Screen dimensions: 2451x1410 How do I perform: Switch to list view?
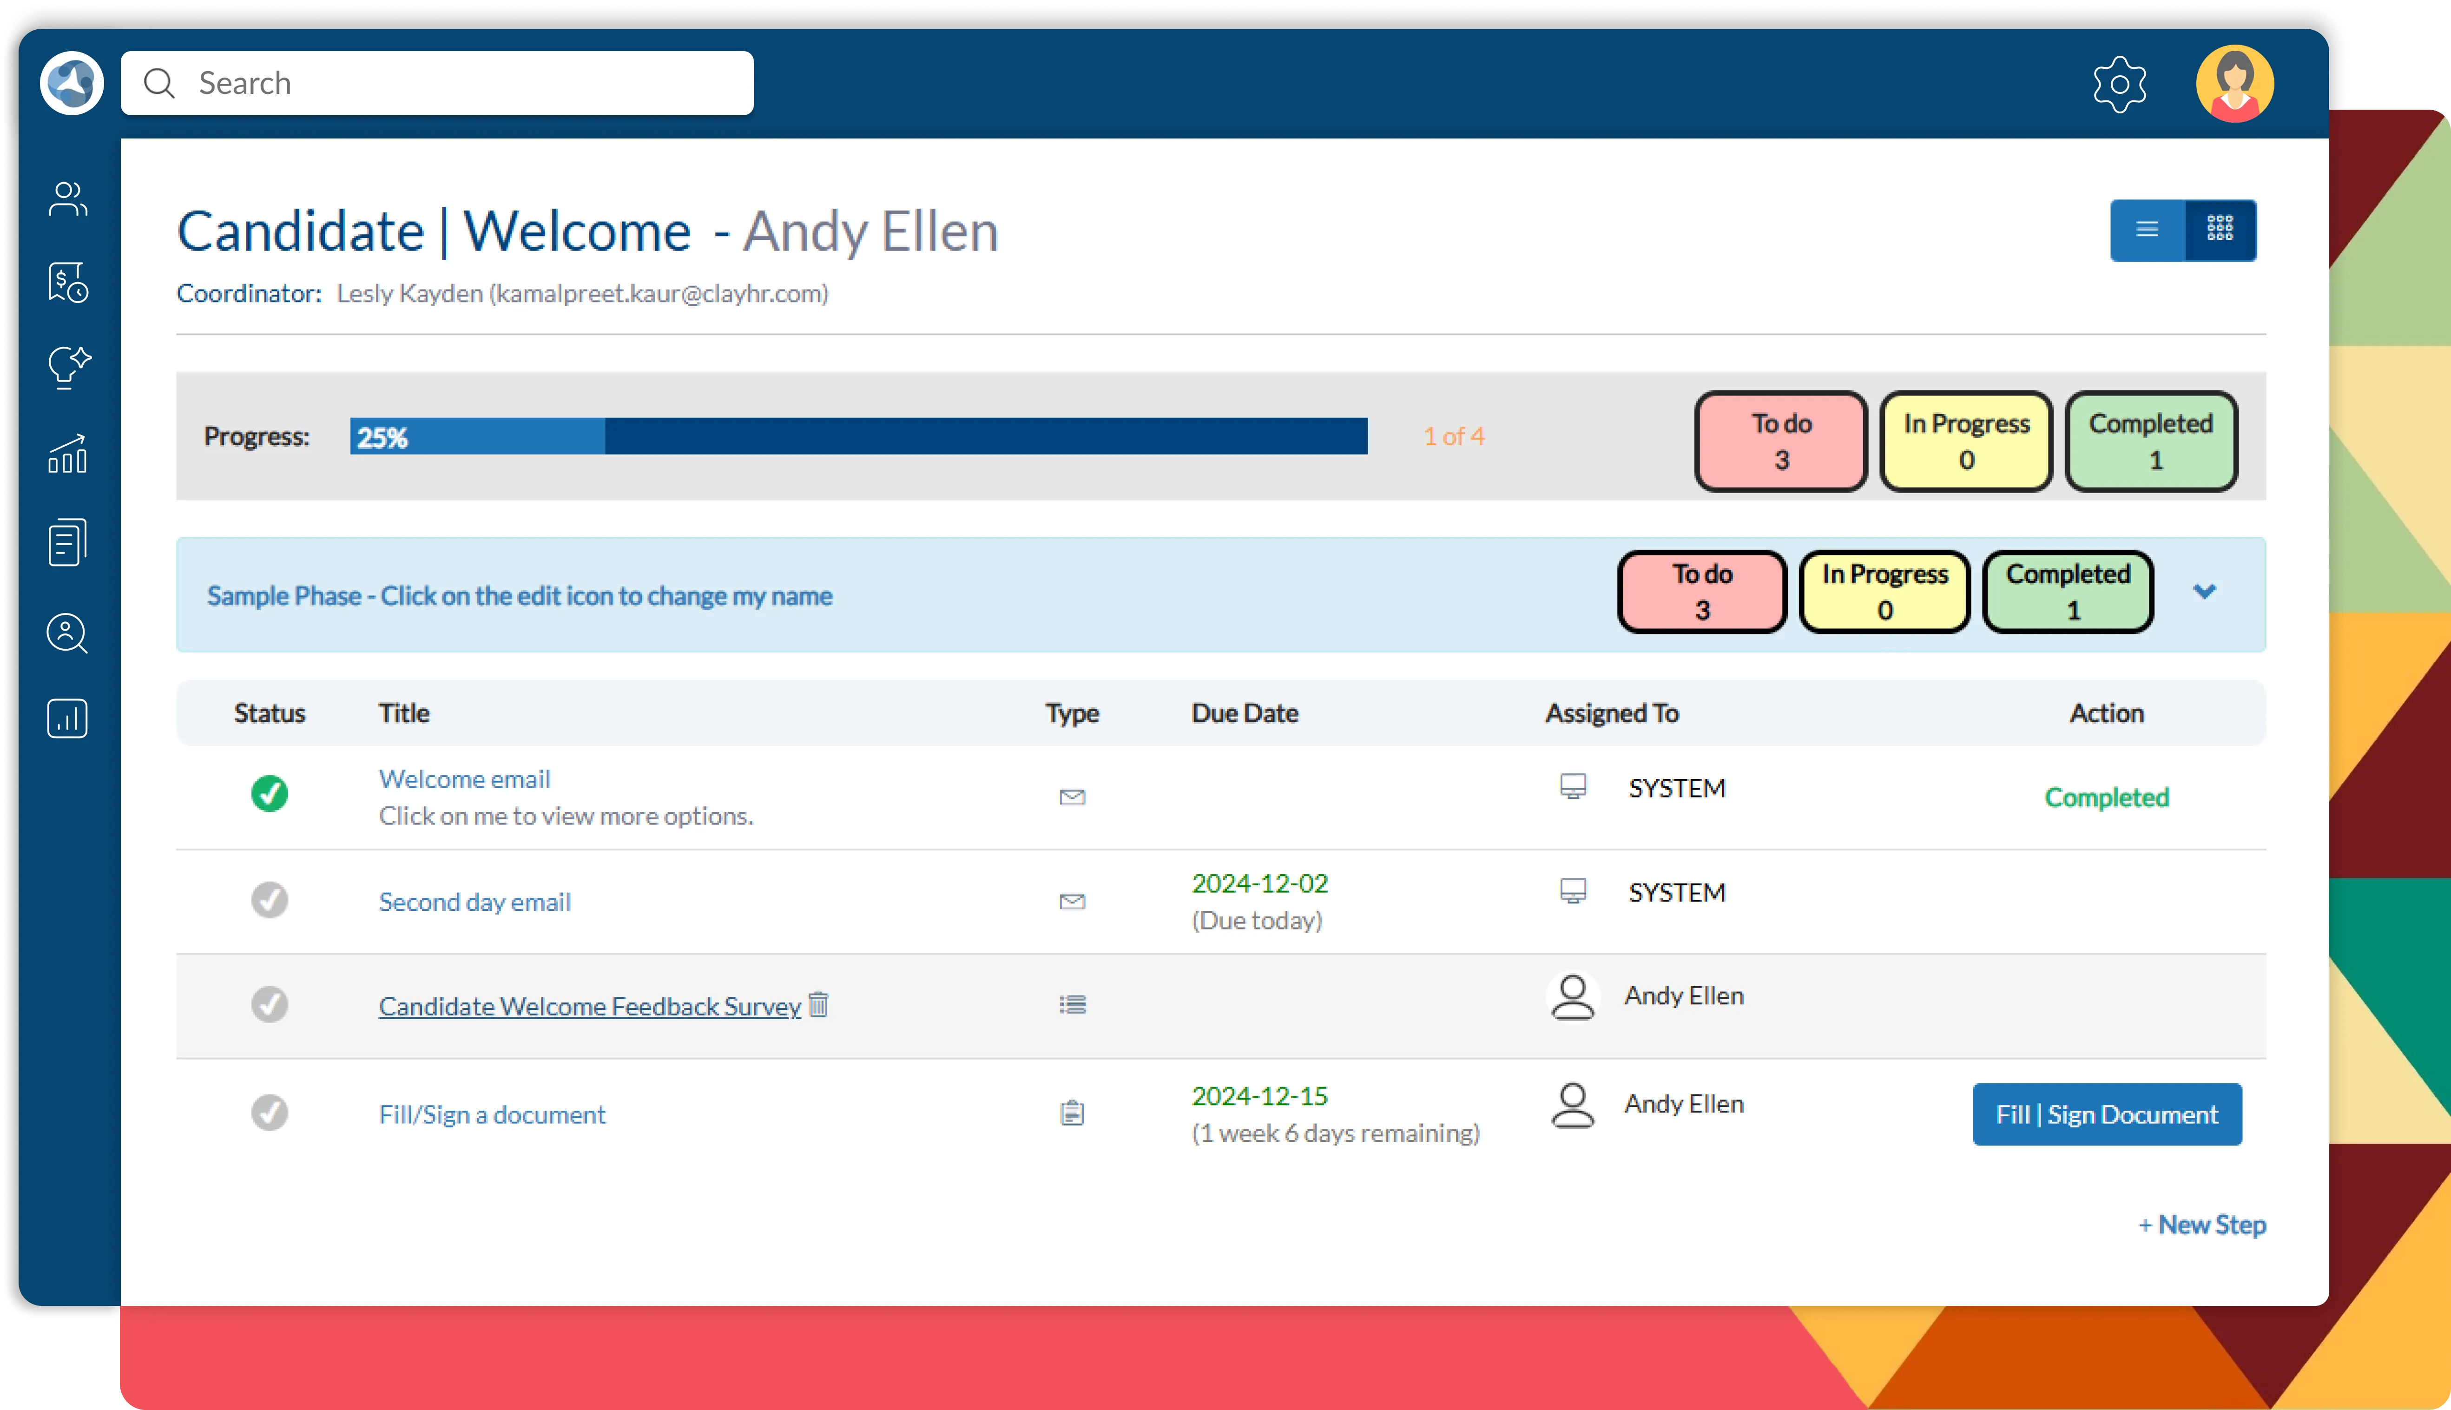[x=2147, y=230]
